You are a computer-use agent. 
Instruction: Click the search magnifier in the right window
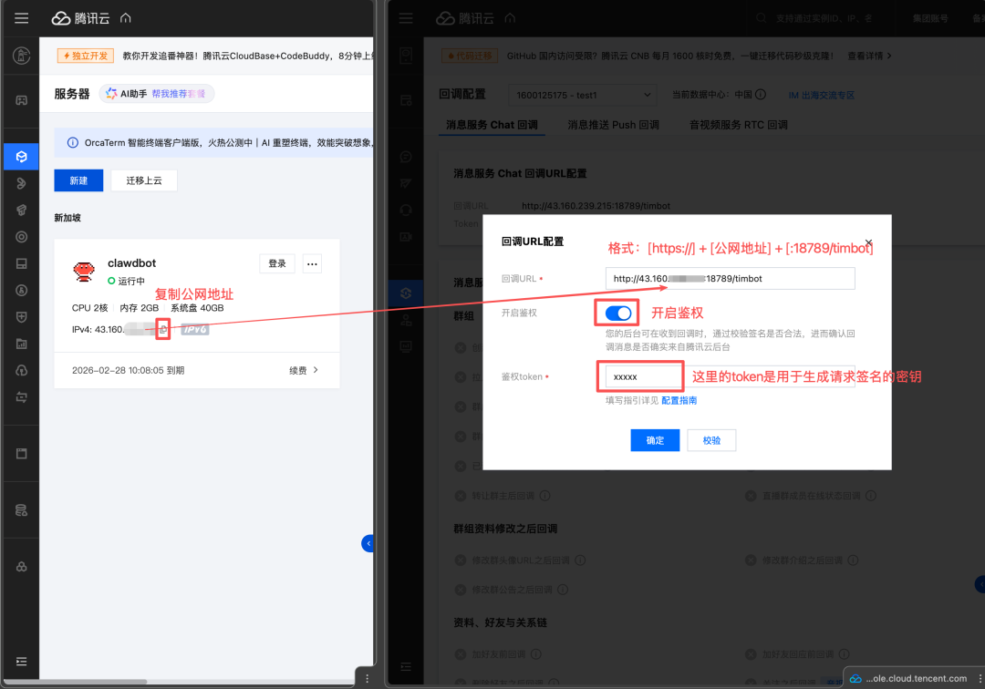[763, 17]
